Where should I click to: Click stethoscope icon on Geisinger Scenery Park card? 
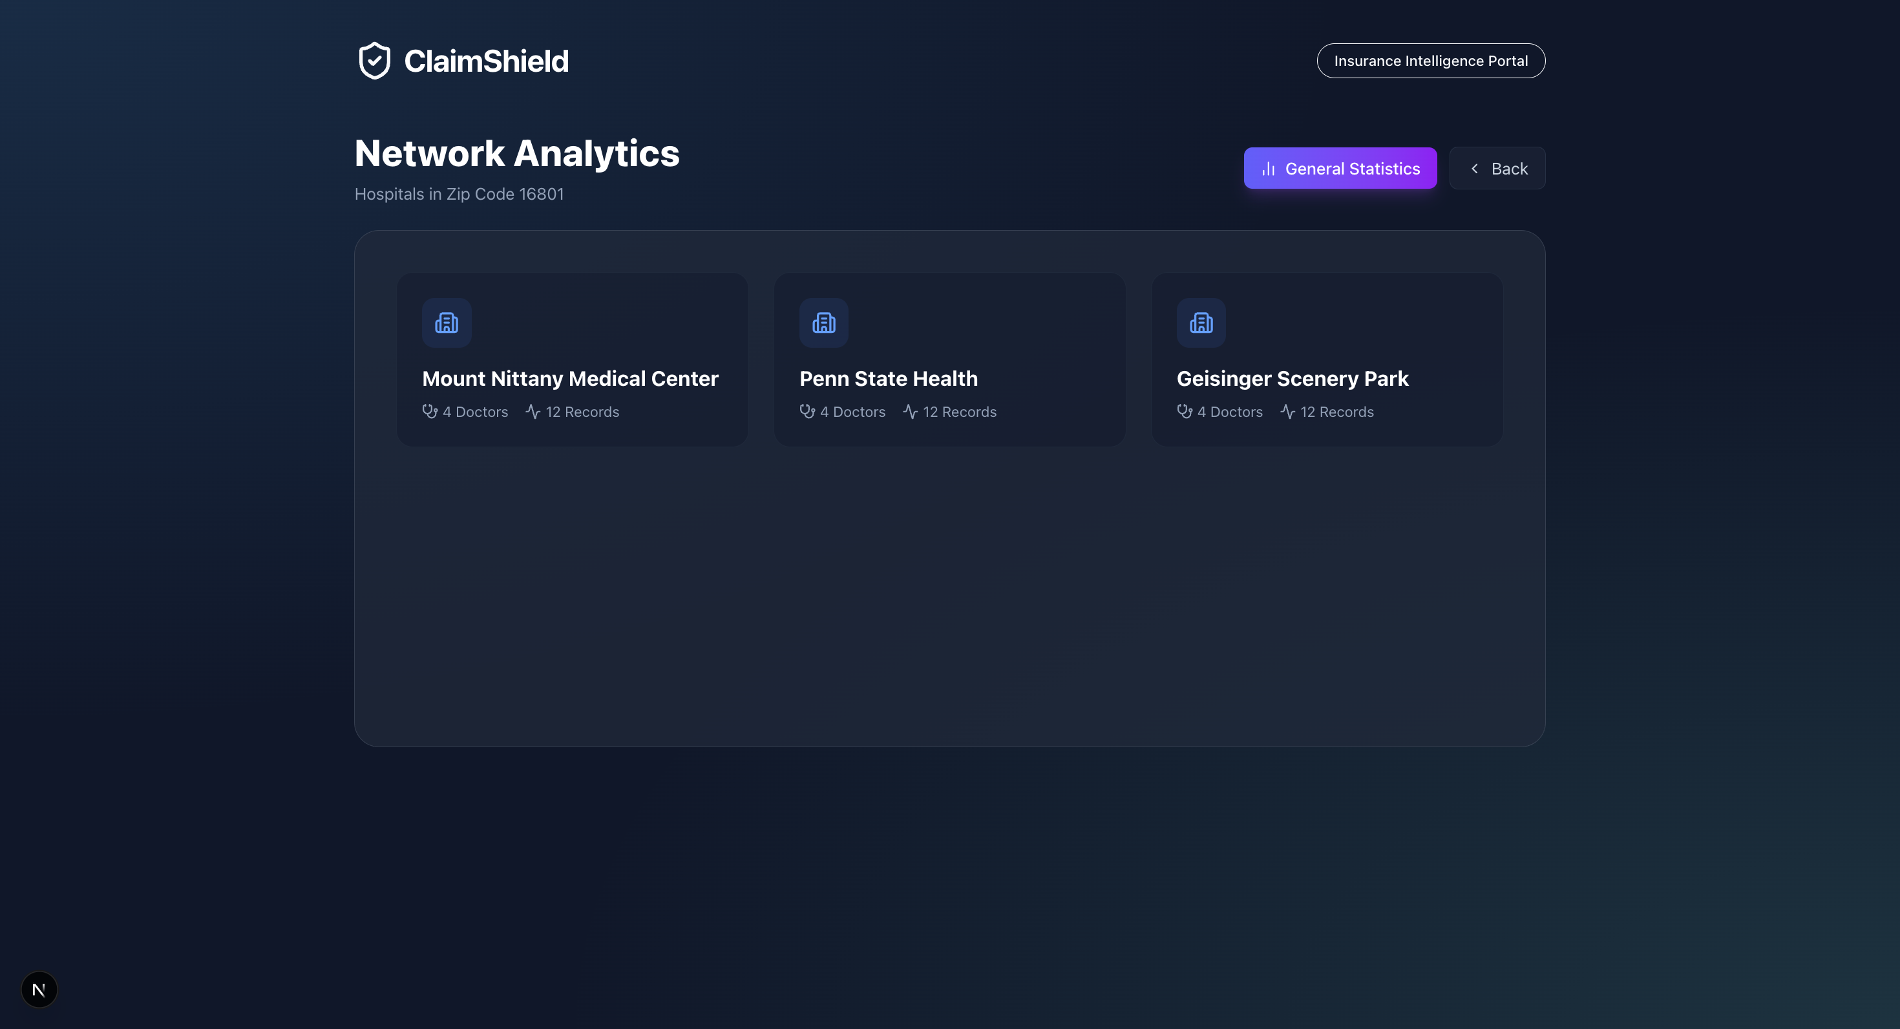(x=1184, y=412)
